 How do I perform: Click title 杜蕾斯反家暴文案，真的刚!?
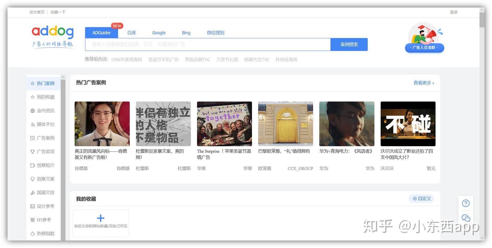pos(160,154)
